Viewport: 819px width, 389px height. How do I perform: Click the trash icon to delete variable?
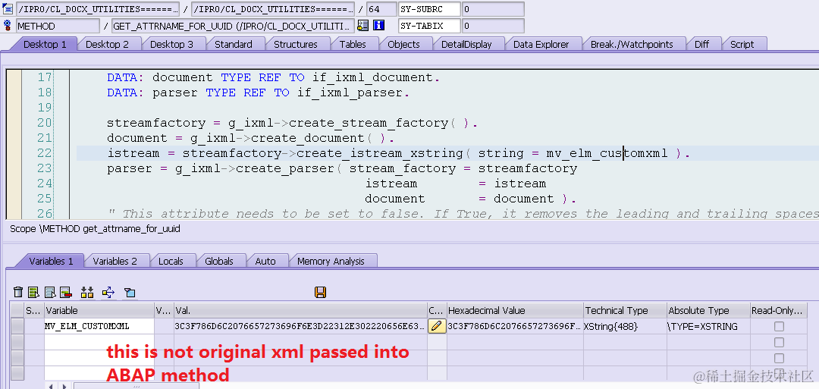coord(18,293)
